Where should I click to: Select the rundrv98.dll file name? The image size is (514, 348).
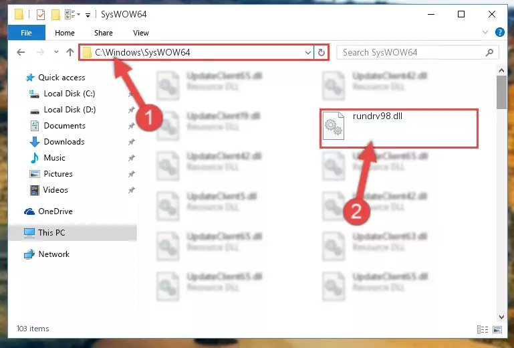pos(377,116)
